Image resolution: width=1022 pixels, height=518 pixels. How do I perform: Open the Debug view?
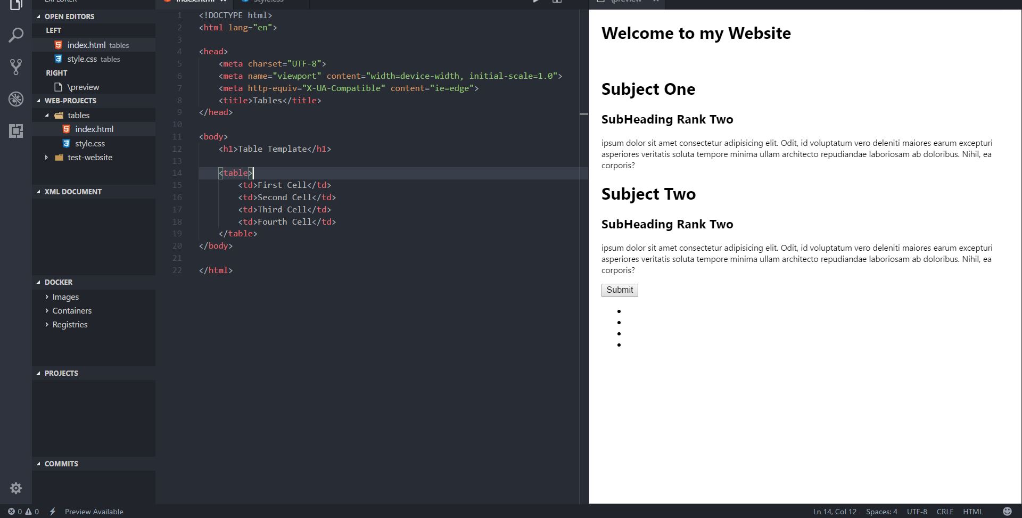tap(16, 99)
